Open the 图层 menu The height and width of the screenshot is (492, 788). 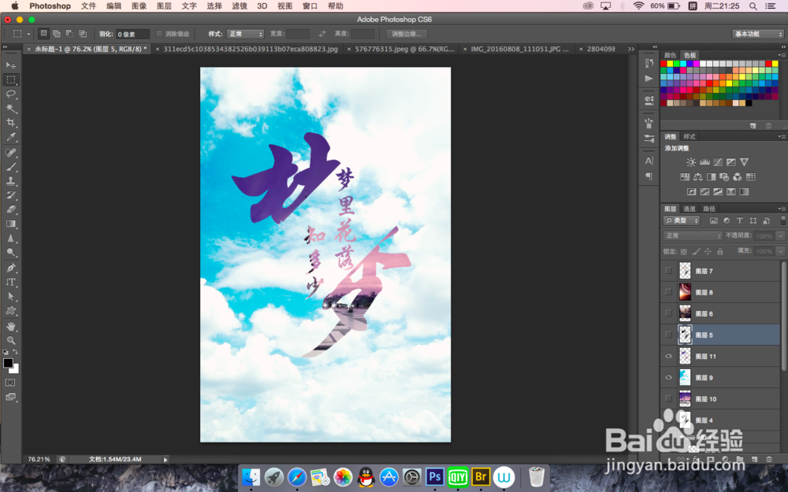(164, 6)
